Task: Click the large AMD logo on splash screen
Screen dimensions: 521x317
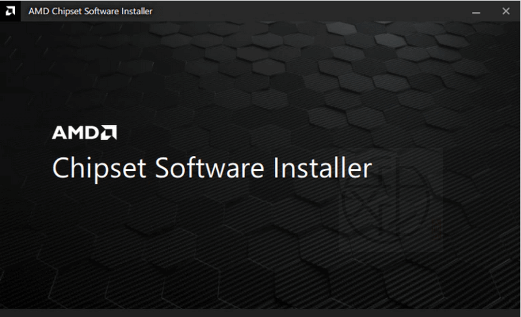Action: coord(85,133)
